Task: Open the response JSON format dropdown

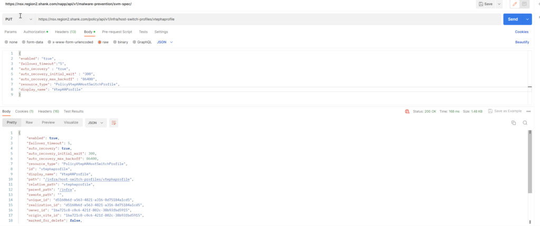Action: (95, 122)
